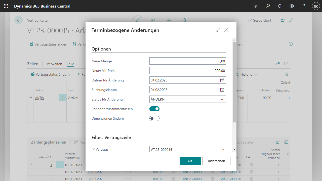Select the Verwalten tab in Zeilen
The image size is (322, 181).
point(54,64)
